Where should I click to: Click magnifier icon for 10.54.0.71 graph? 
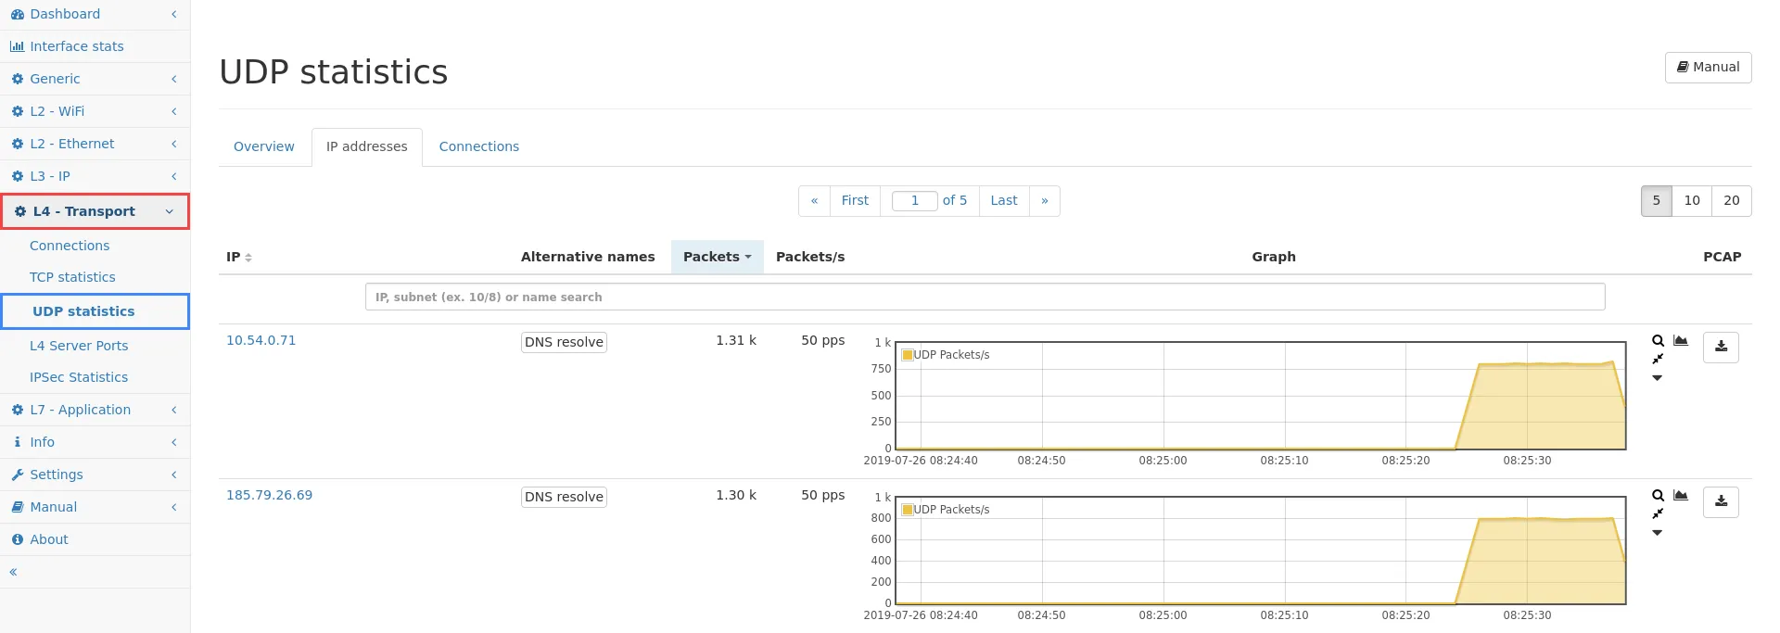pyautogui.click(x=1658, y=341)
